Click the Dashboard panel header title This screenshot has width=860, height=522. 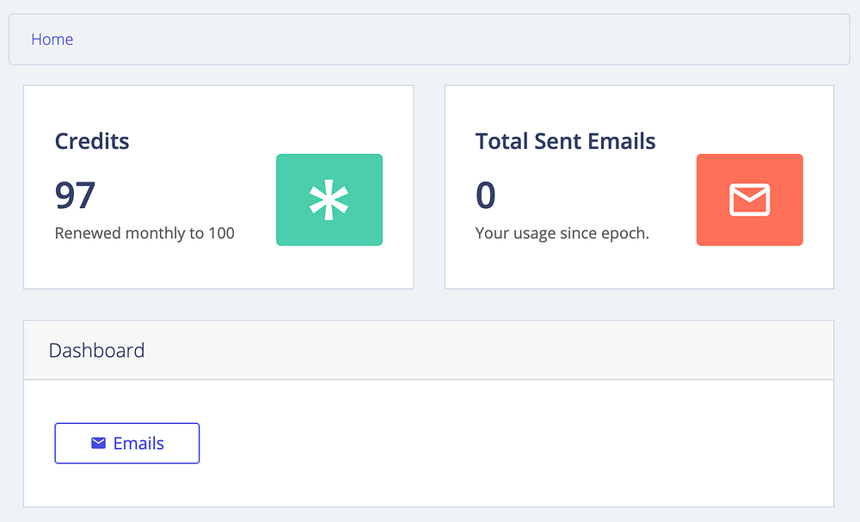coord(96,351)
